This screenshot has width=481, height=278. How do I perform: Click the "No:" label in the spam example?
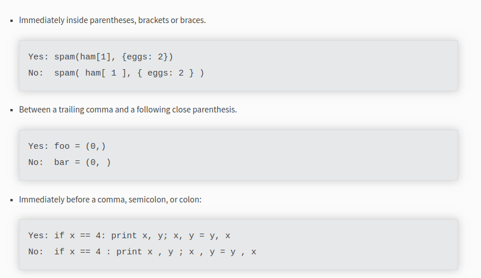click(36, 73)
